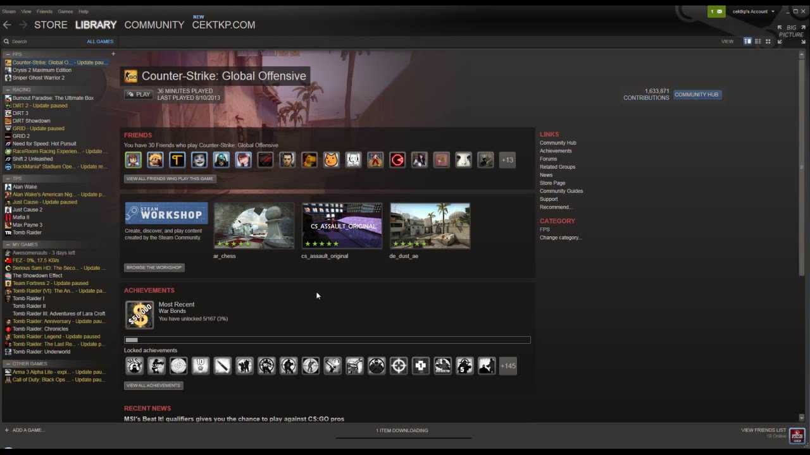Switch to detail view layout icon
Screen dimensions: 810x455
point(747,41)
